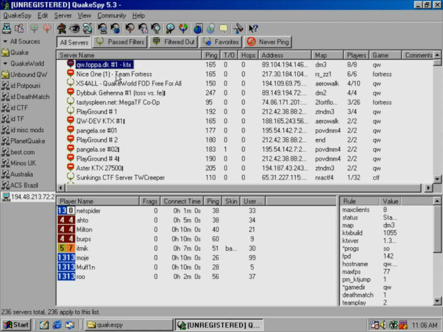Select id Potpourri source
Image resolution: width=443 pixels, height=332 pixels.
tap(21, 86)
